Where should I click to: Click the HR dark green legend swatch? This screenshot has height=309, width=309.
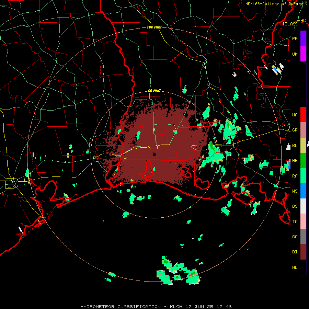[303, 160]
